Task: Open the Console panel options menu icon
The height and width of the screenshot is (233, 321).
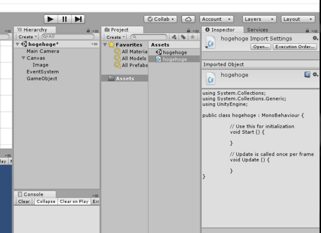Action: click(x=95, y=196)
